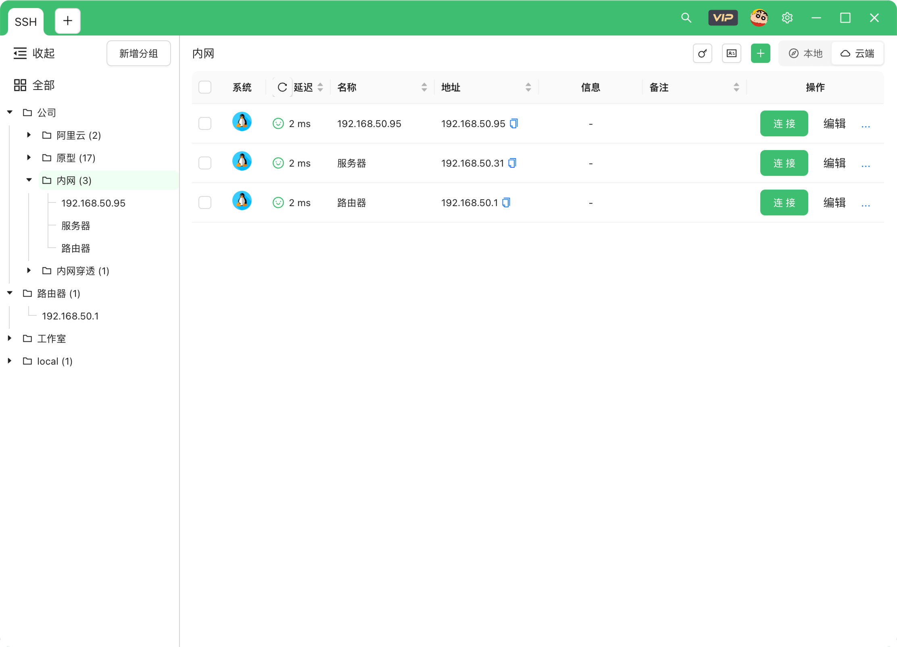Viewport: 897px width, 647px height.
Task: Collapse the 内网 folder
Action: [29, 180]
